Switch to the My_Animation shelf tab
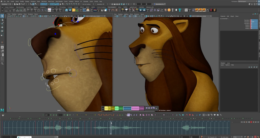This screenshot has width=260, height=138. [112, 7]
